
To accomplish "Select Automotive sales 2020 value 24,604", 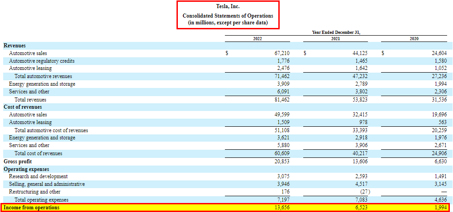I will point(439,53).
